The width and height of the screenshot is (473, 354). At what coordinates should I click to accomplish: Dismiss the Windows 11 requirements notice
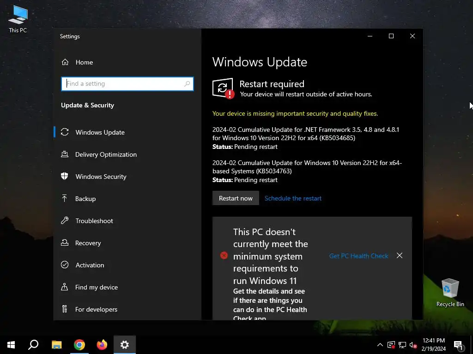click(400, 255)
